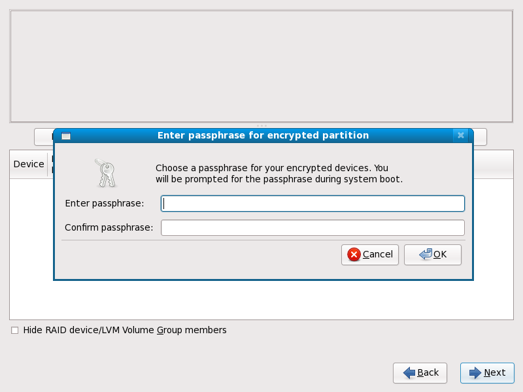Click the keys icon in the dialog

point(105,173)
